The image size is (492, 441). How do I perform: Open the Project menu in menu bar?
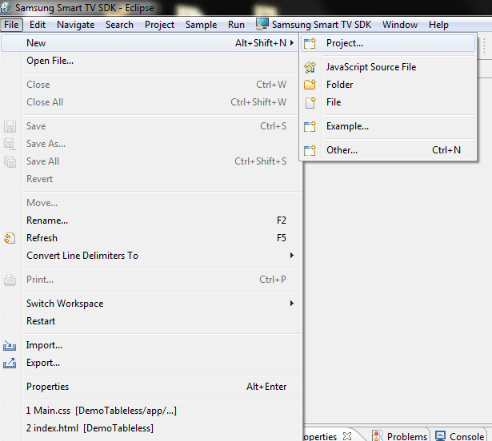coord(159,25)
